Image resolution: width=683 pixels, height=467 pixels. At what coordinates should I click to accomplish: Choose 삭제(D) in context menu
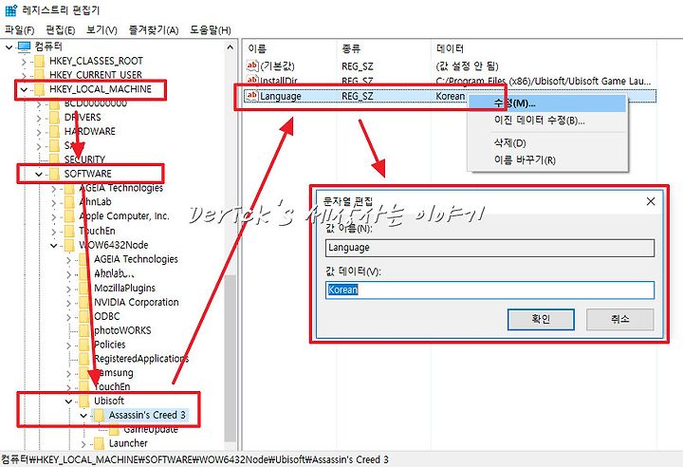click(546, 143)
